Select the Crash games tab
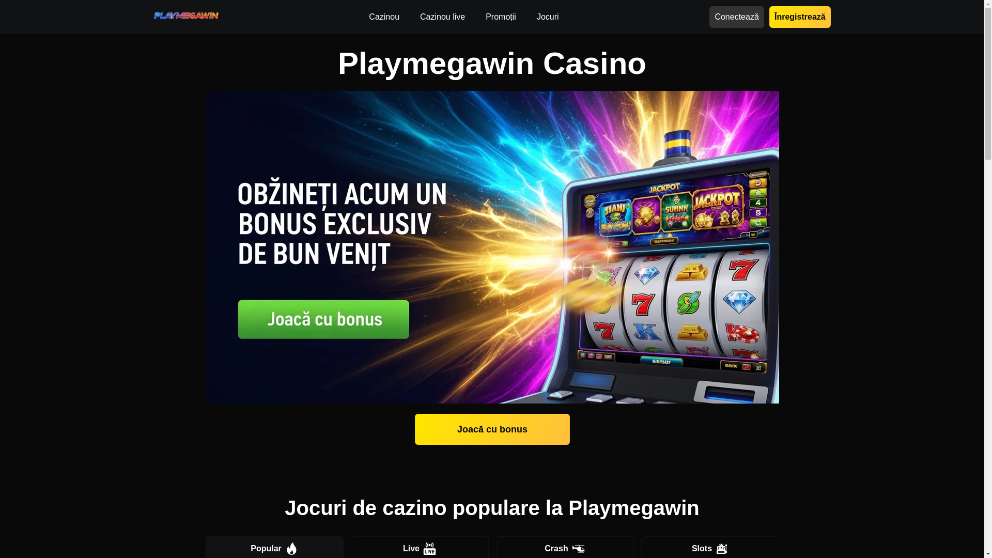The width and height of the screenshot is (992, 558). [x=565, y=548]
